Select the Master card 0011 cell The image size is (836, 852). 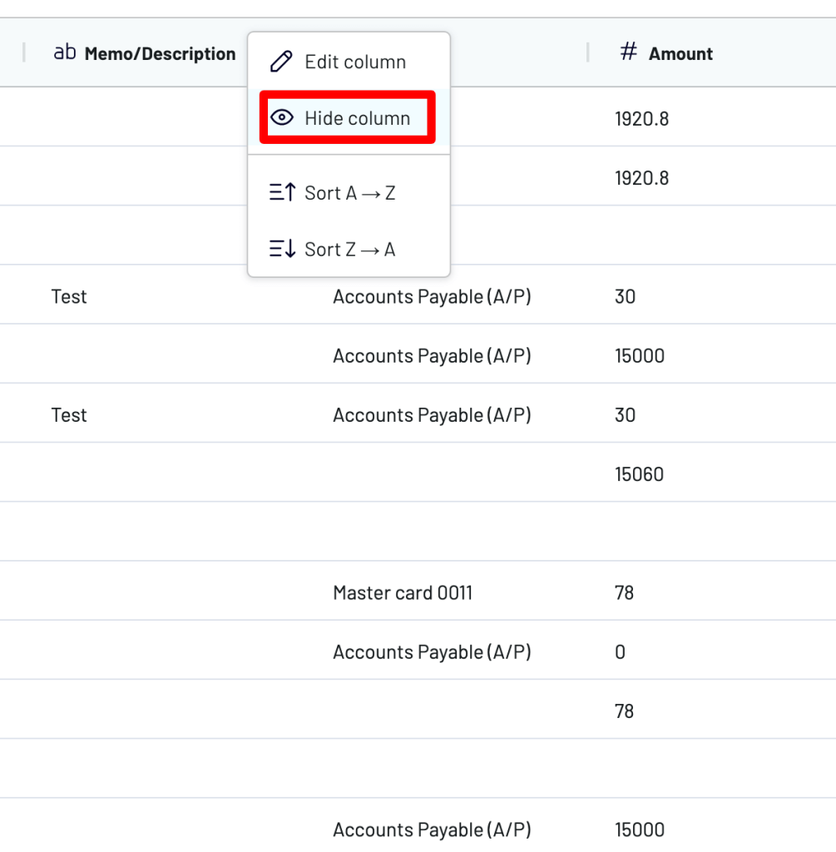[x=403, y=593]
